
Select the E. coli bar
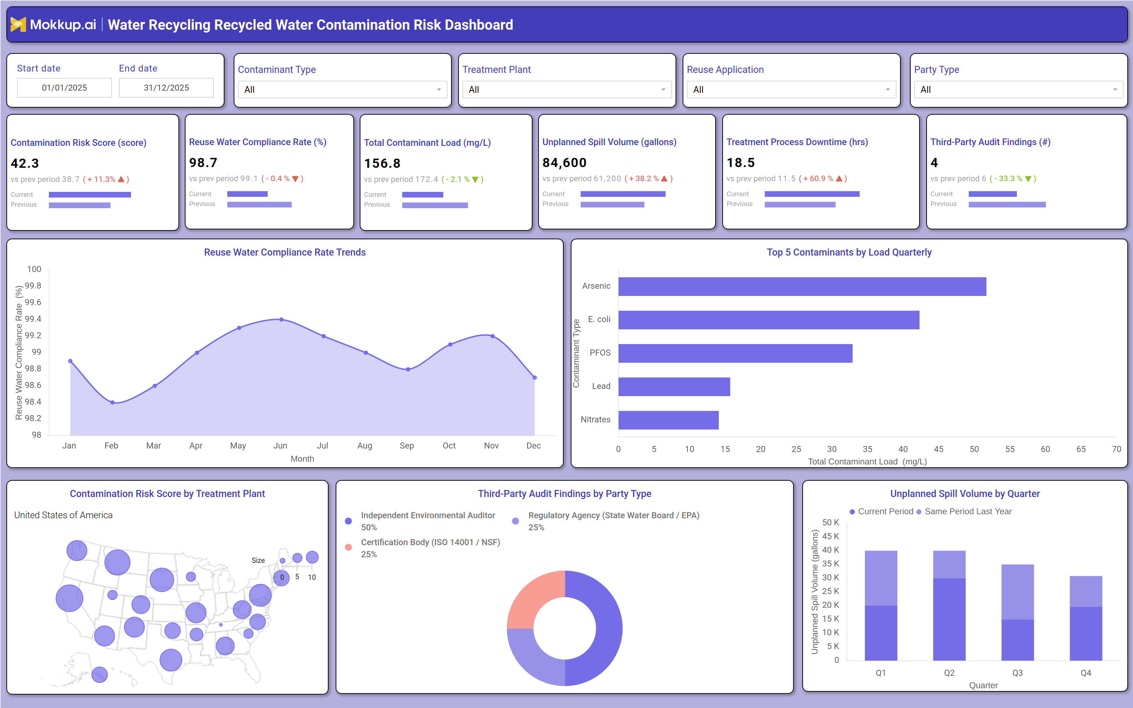pos(769,320)
